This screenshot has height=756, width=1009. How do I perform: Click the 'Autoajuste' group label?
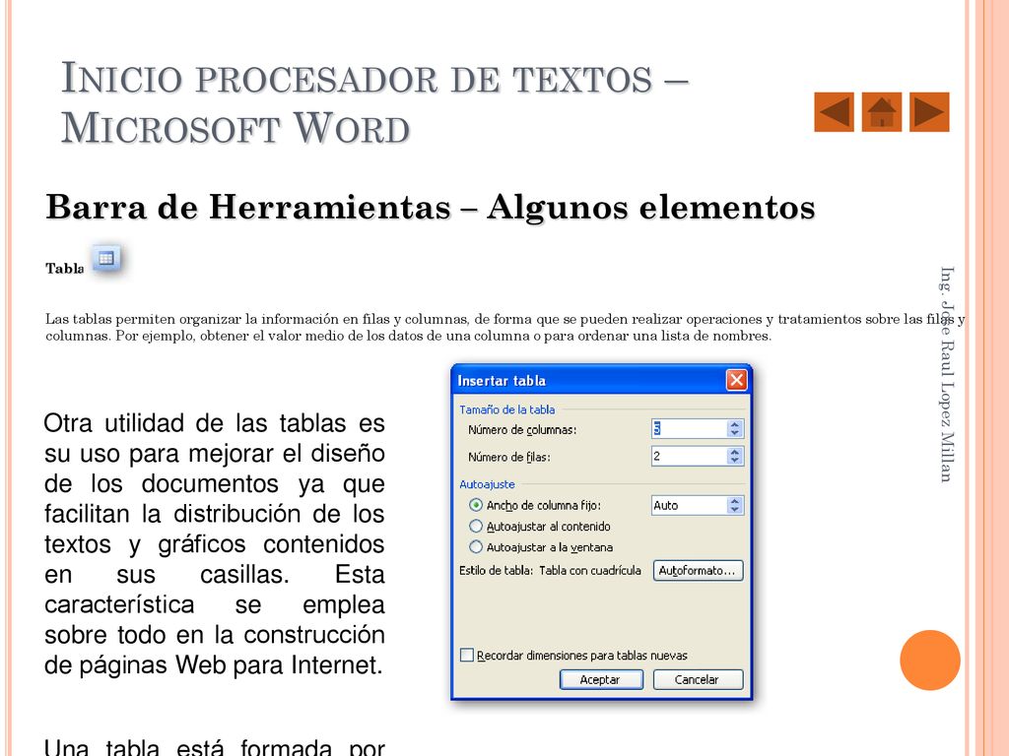click(487, 484)
